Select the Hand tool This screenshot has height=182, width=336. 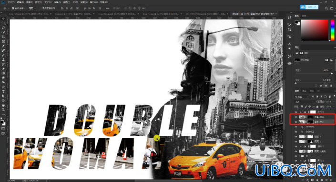(x=3, y=105)
